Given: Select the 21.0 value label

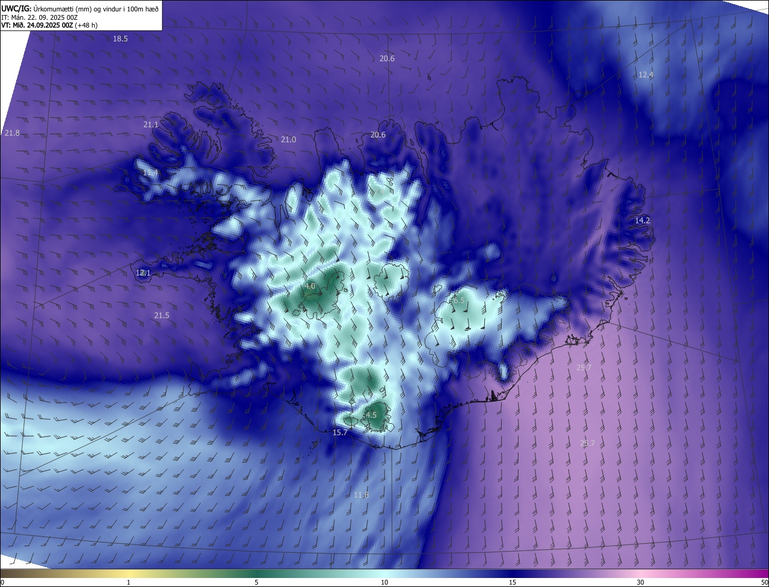Looking at the screenshot, I should click(288, 139).
